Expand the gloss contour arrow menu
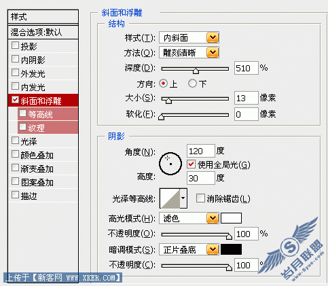This screenshot has width=328, height=286. [x=183, y=198]
